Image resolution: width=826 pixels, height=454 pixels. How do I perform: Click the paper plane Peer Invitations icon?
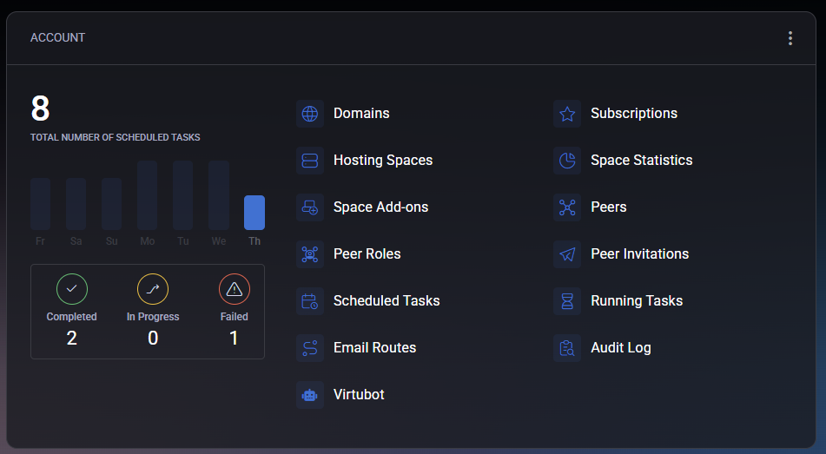pyautogui.click(x=567, y=254)
